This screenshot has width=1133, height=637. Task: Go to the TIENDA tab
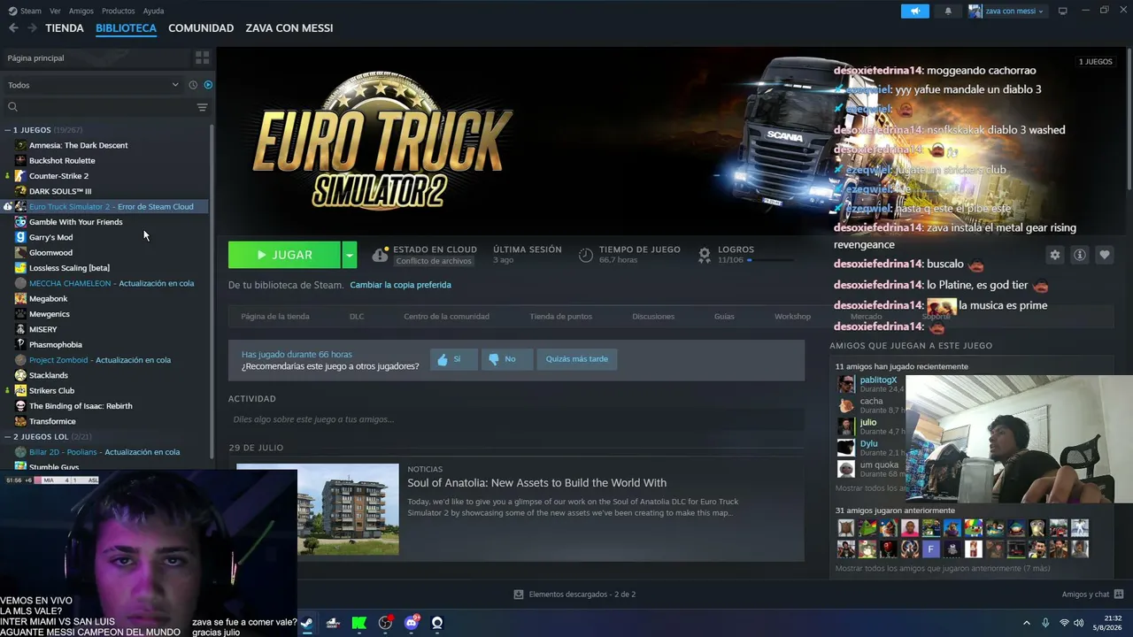pos(65,28)
